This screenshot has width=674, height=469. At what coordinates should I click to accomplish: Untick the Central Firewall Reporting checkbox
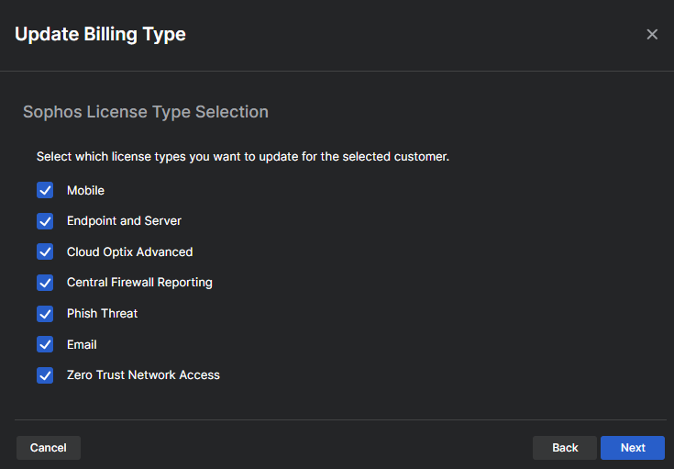pyautogui.click(x=45, y=283)
